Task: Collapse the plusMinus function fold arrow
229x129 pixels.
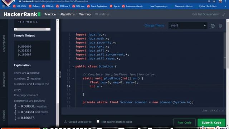Action: pos(73,78)
